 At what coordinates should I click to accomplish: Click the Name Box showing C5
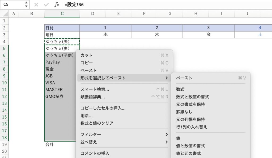tap(12, 4)
